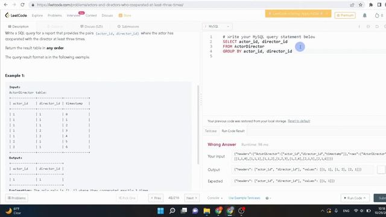
Task: Open Problems in the top navigation
Action: point(55,15)
